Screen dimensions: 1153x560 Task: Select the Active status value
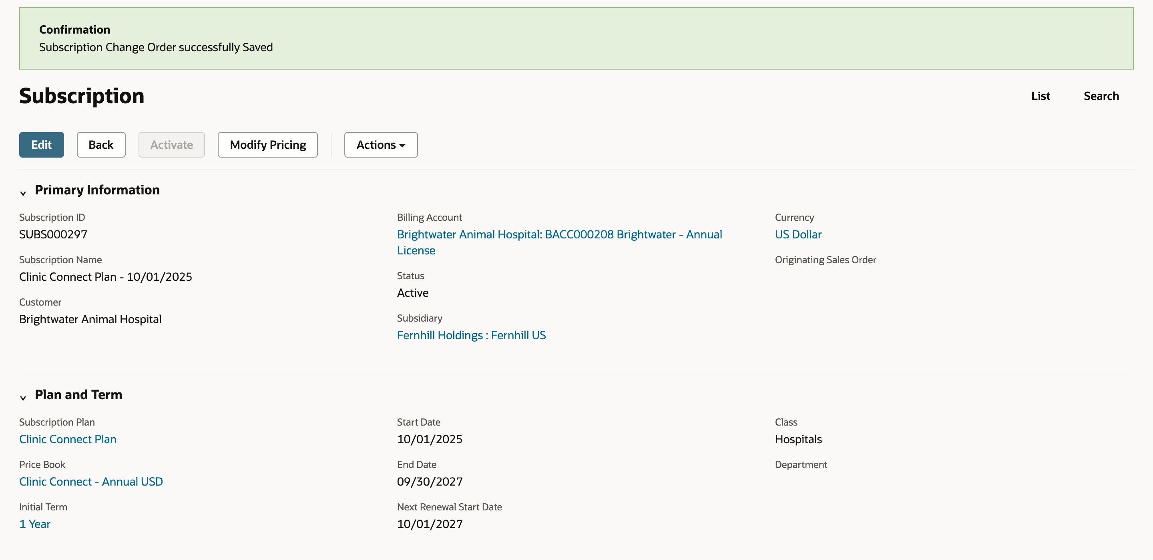(413, 292)
